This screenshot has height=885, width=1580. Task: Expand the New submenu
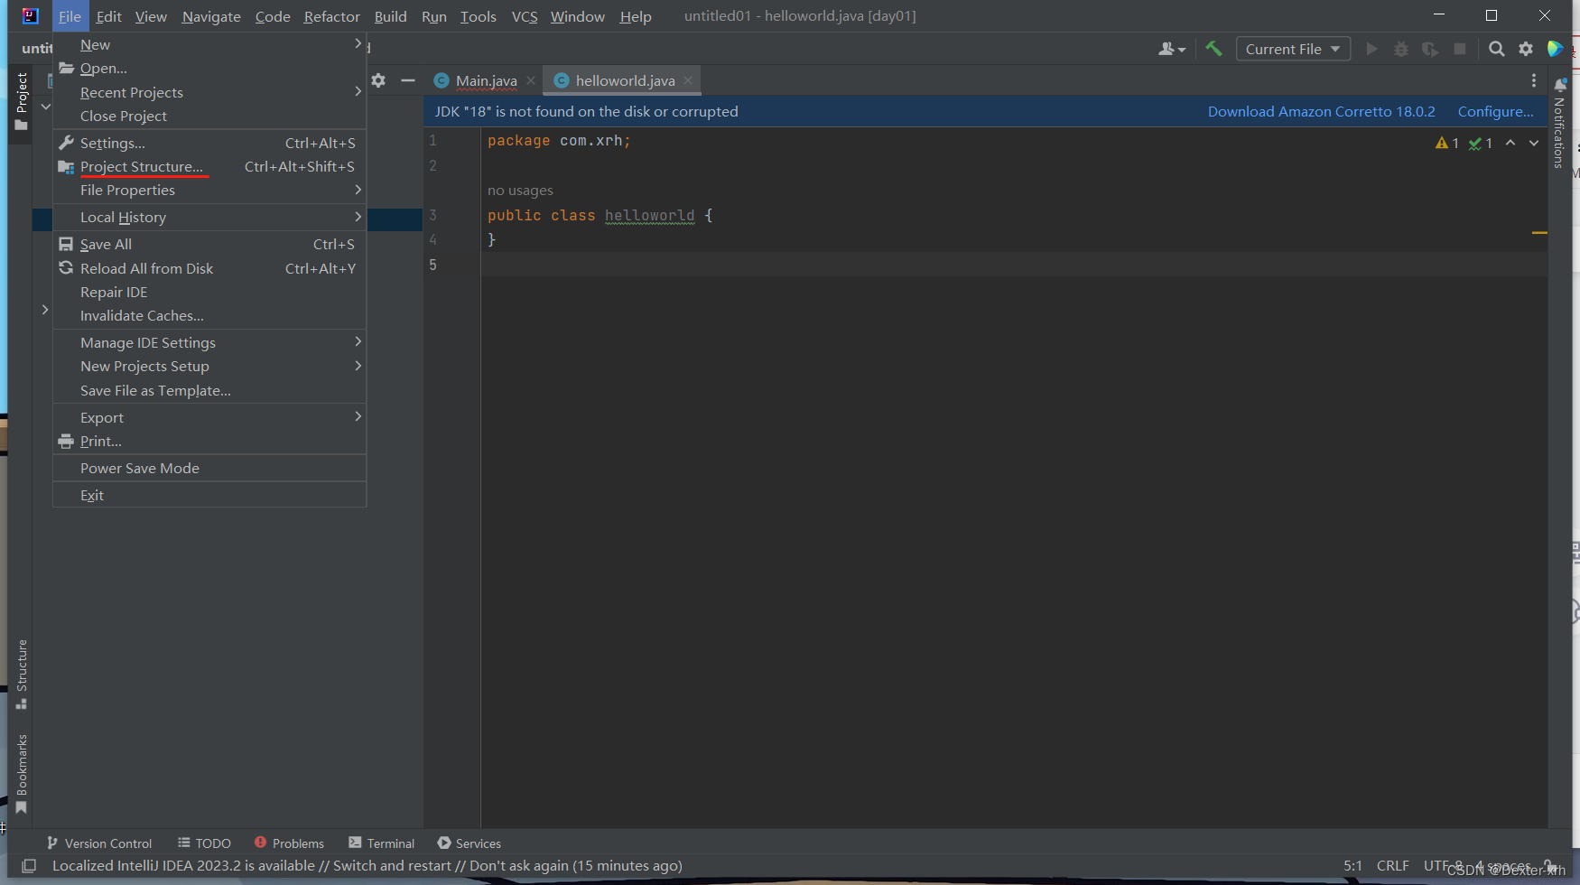pos(95,44)
